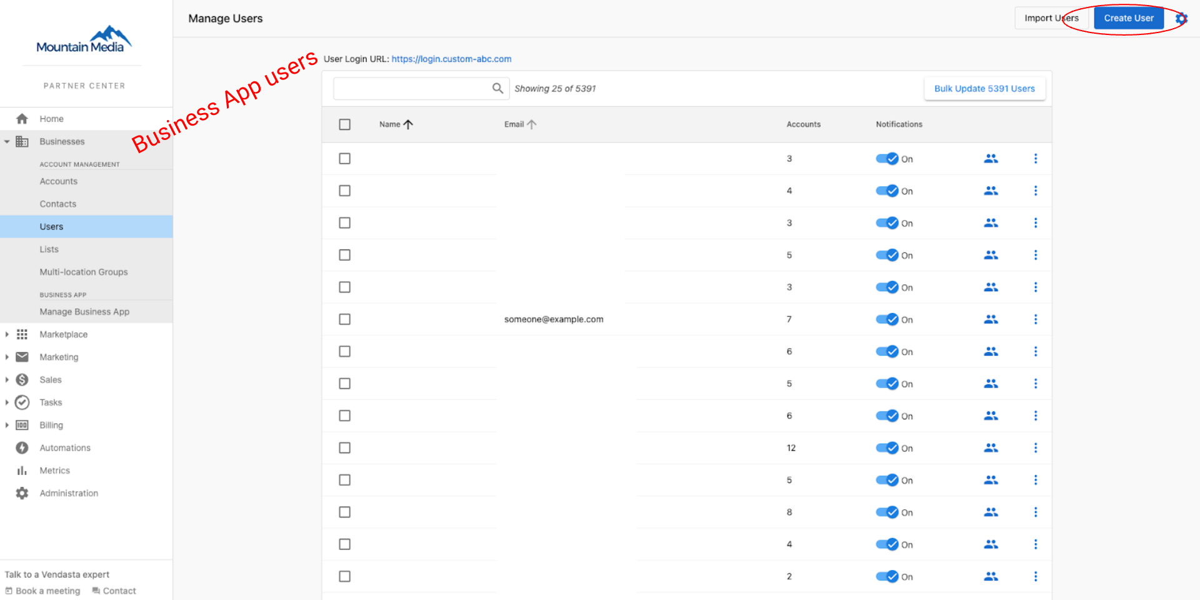
Task: Click the Mountain Media logo
Action: [x=84, y=39]
